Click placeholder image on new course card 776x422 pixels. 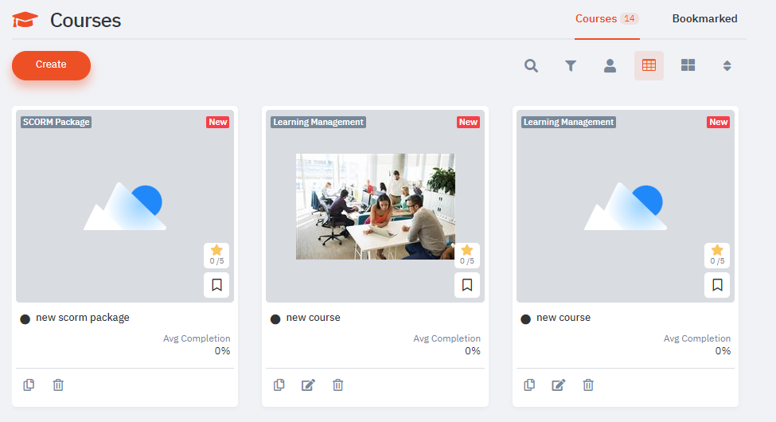click(x=626, y=206)
